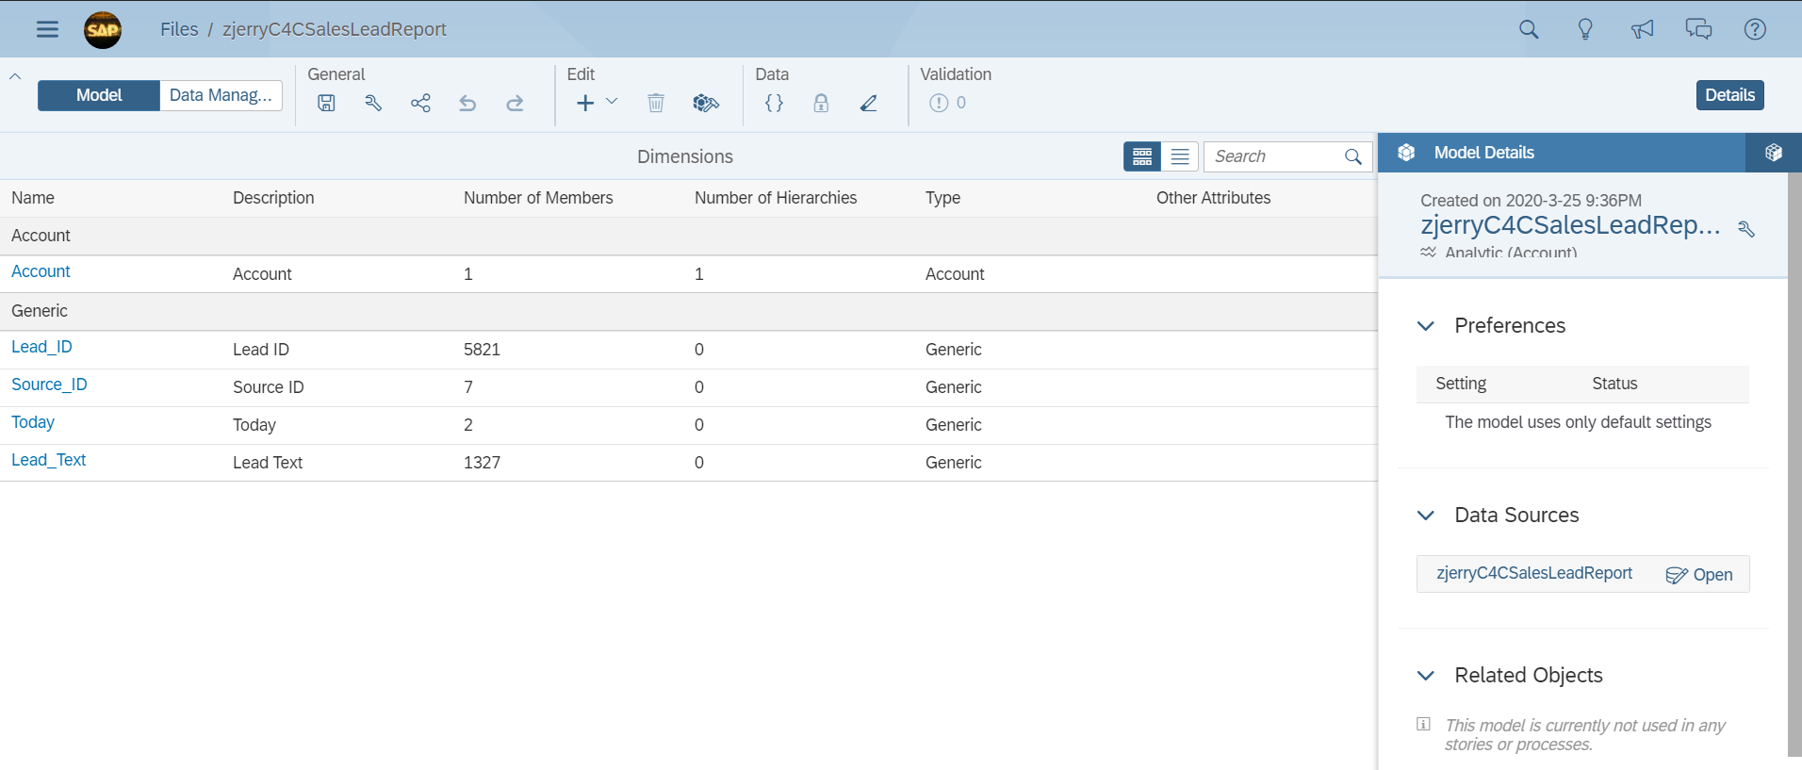Image resolution: width=1802 pixels, height=770 pixels.
Task: Switch to the Data Management tab
Action: (221, 95)
